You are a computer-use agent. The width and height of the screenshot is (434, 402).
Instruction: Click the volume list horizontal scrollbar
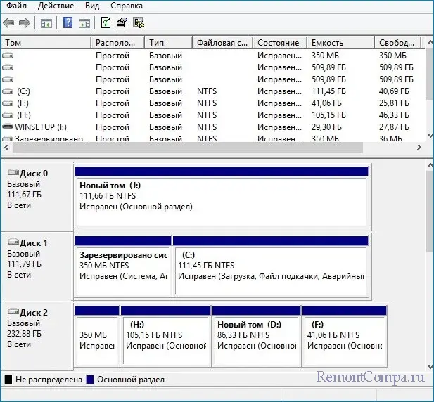pos(183,148)
